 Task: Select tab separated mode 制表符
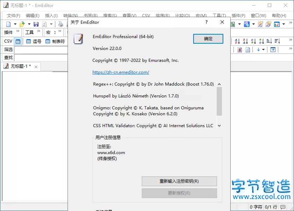55,41
